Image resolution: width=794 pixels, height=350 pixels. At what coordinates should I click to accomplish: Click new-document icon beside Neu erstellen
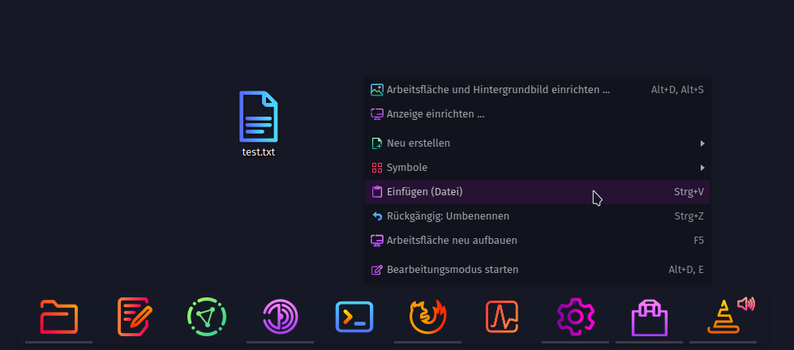tap(377, 143)
